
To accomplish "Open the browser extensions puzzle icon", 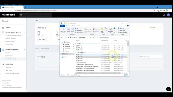I will coord(164,11).
